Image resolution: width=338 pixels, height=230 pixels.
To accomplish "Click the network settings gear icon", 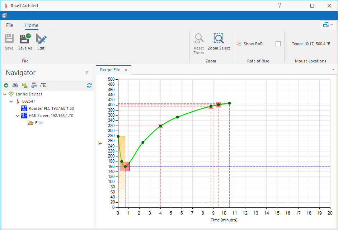I will [34, 85].
